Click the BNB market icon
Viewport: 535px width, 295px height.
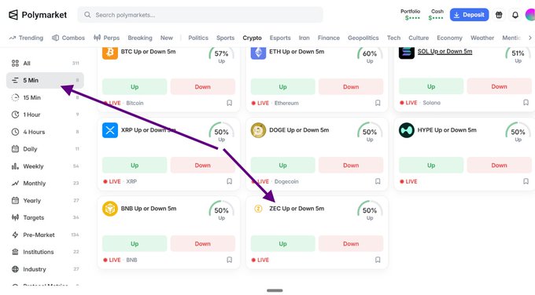(x=110, y=209)
